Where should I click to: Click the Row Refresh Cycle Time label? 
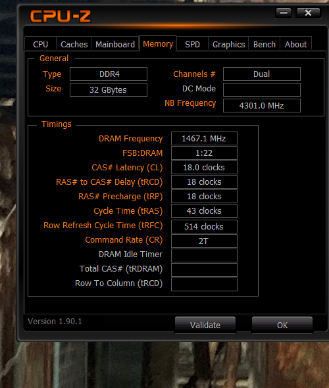tap(103, 226)
